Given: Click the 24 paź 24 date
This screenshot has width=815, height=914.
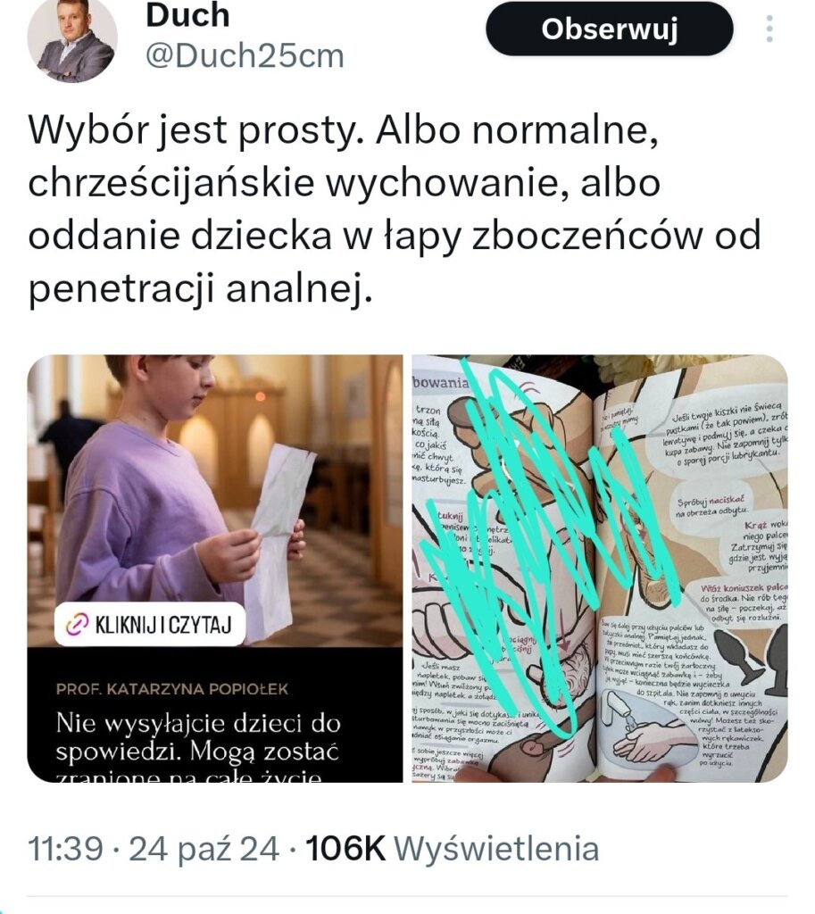Looking at the screenshot, I should point(204,848).
